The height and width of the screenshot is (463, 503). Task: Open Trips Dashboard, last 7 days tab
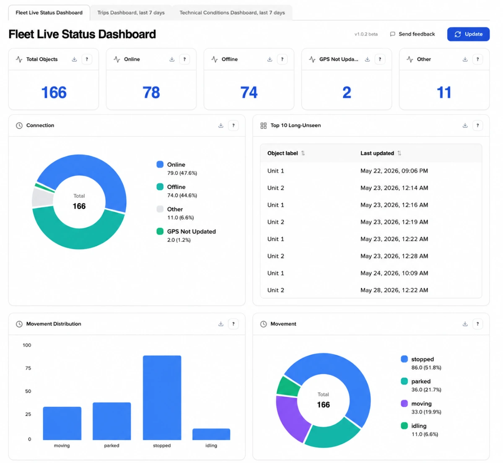131,13
